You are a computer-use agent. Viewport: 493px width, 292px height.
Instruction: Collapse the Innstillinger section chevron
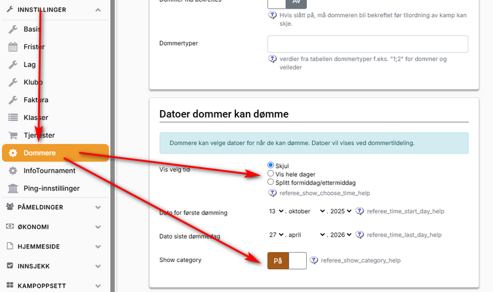98,10
